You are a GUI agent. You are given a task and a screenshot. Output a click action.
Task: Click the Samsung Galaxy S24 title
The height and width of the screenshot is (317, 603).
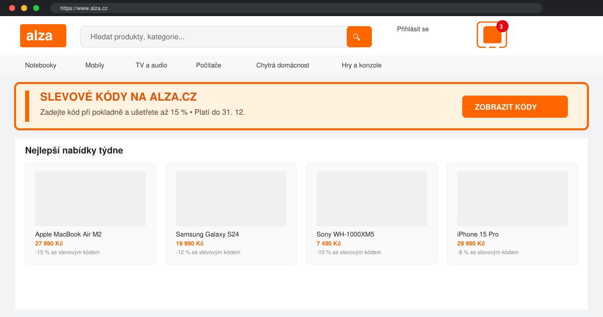[x=208, y=234]
